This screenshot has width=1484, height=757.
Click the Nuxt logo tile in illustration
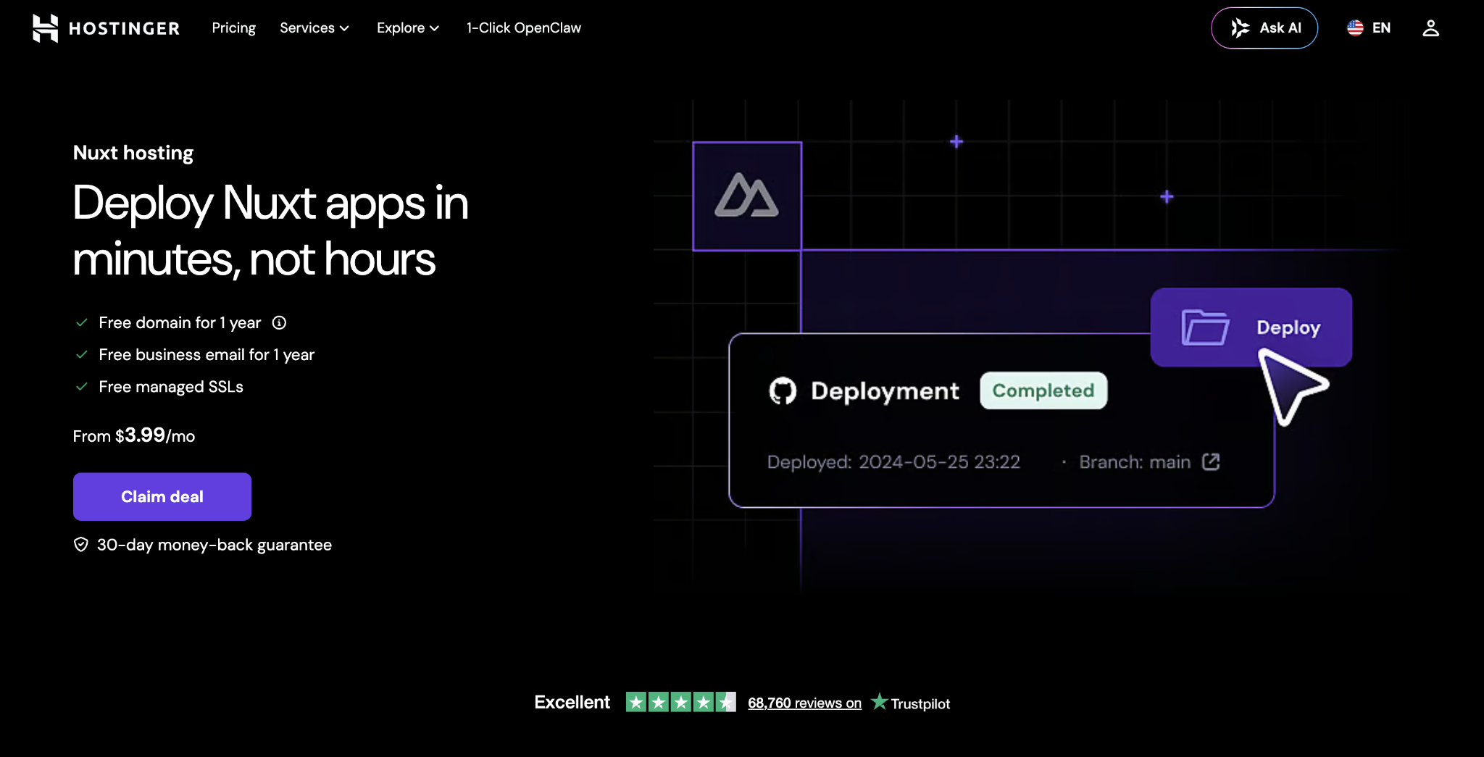coord(747,196)
